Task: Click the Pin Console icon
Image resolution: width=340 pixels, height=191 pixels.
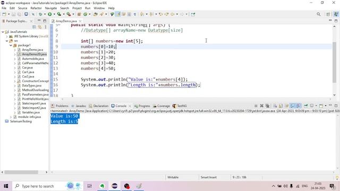Action: coord(306,106)
